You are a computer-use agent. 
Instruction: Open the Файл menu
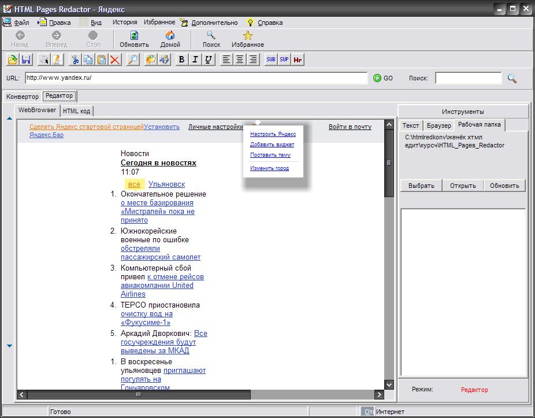click(21, 23)
